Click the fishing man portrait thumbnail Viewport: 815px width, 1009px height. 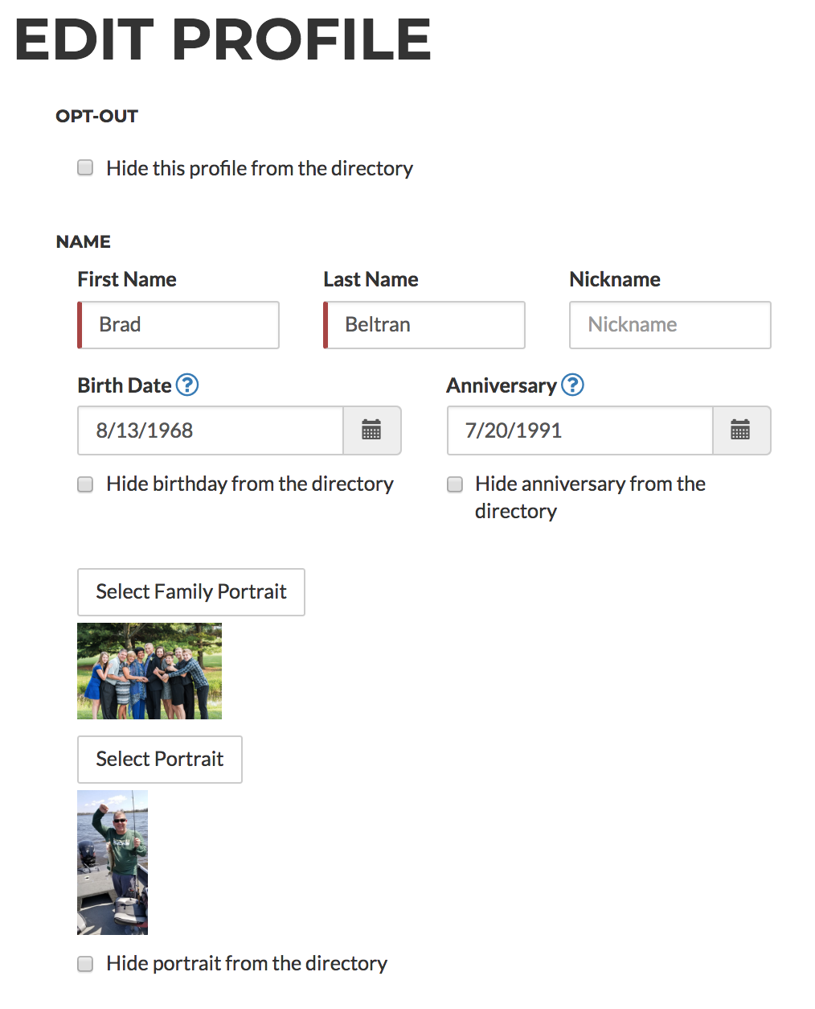[113, 863]
